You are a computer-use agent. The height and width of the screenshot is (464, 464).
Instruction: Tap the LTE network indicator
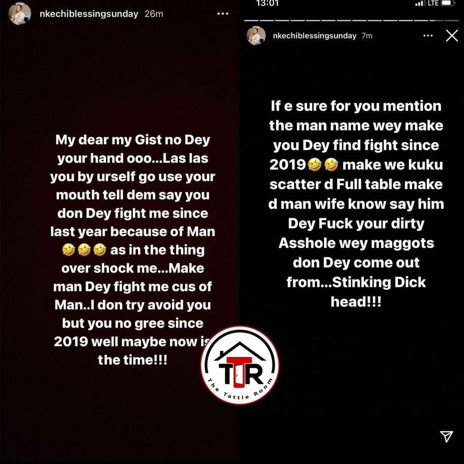coord(433,3)
